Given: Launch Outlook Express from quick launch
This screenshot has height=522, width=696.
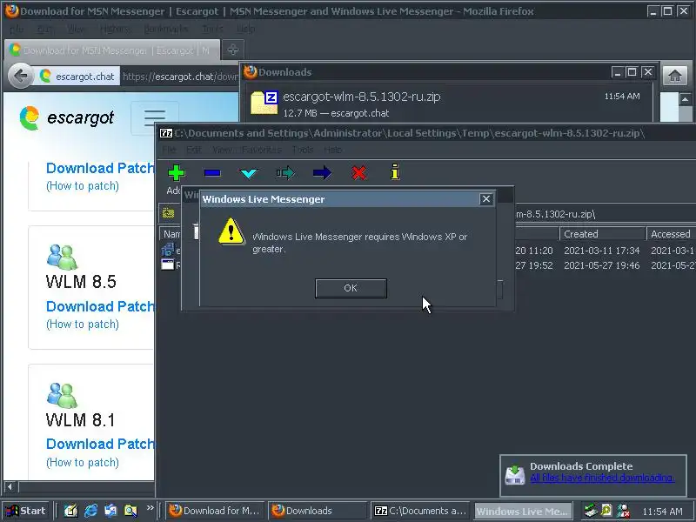Looking at the screenshot, I should point(110,511).
